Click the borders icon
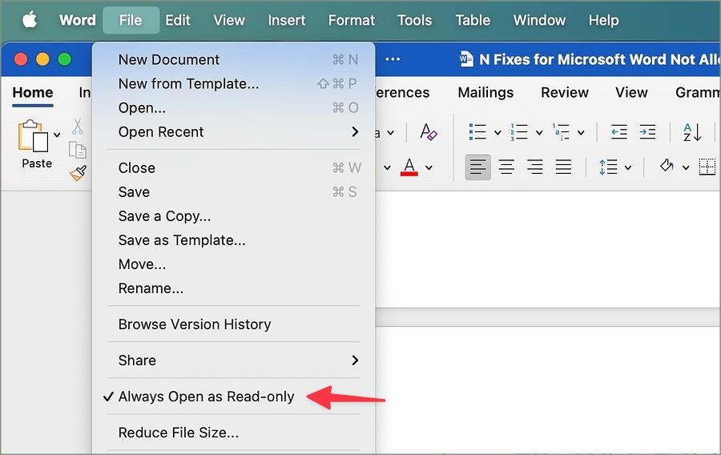The width and height of the screenshot is (721, 455). (707, 167)
